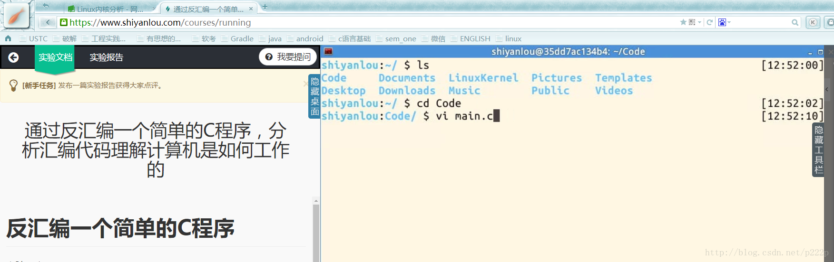
Task: Click the Baidu paw search engine icon
Action: pyautogui.click(x=722, y=22)
